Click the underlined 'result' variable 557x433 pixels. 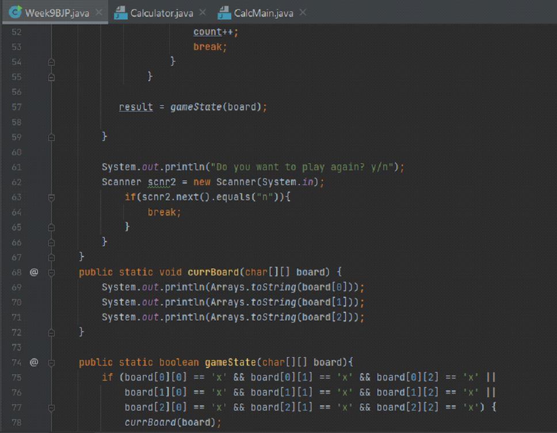tap(136, 107)
